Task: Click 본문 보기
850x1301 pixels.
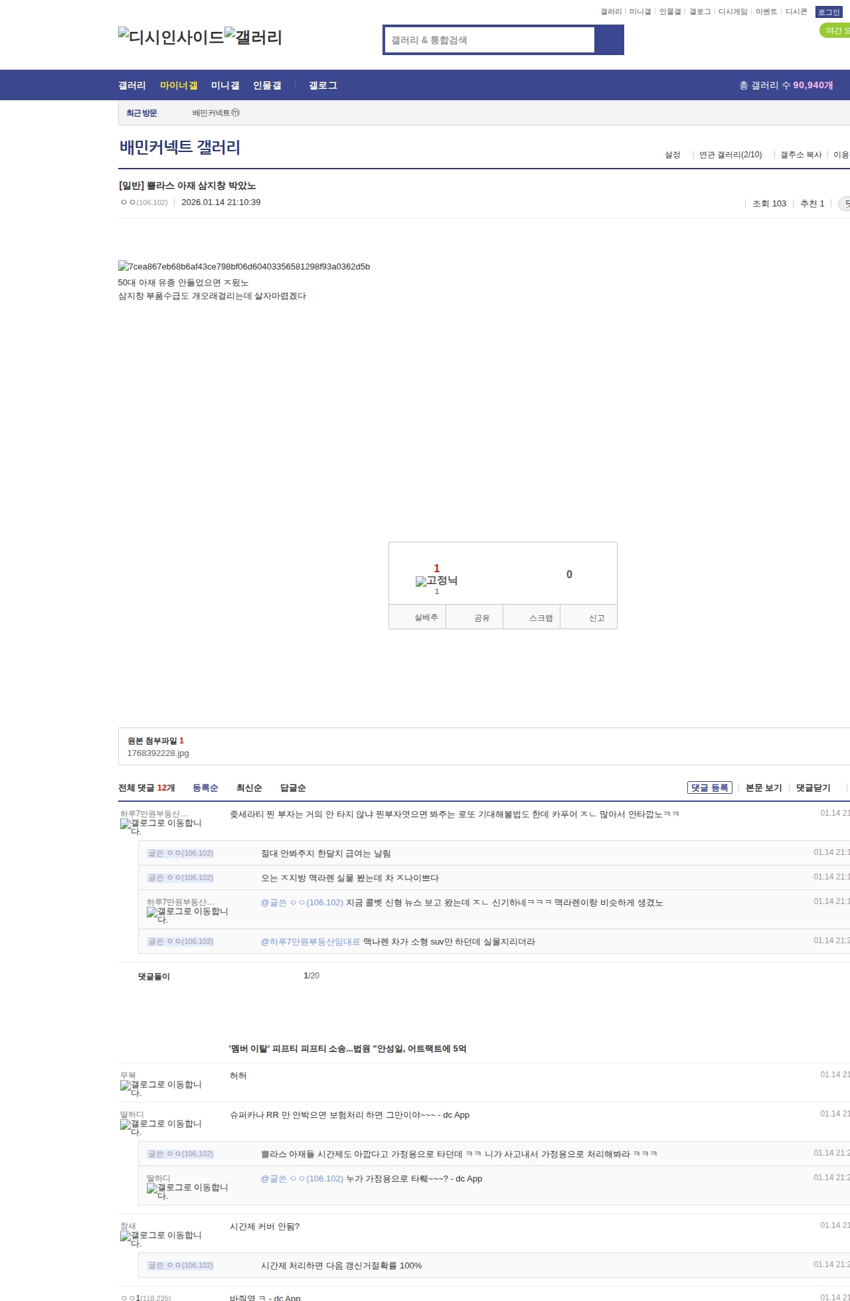Action: (764, 788)
